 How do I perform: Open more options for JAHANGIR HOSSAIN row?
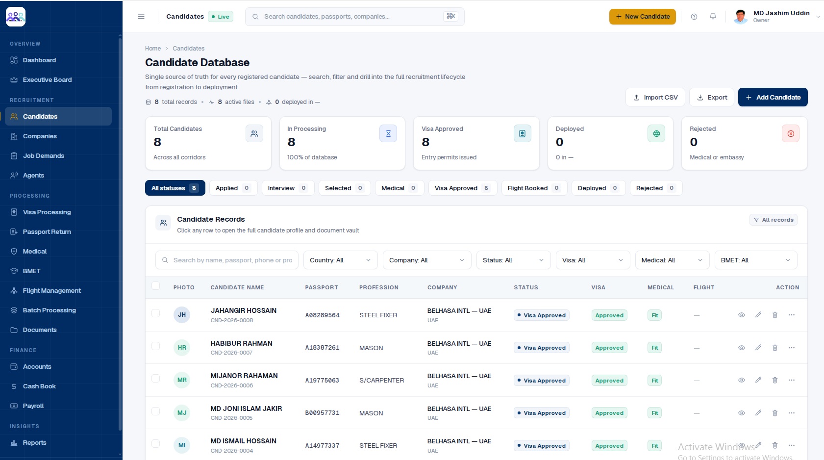(x=792, y=315)
